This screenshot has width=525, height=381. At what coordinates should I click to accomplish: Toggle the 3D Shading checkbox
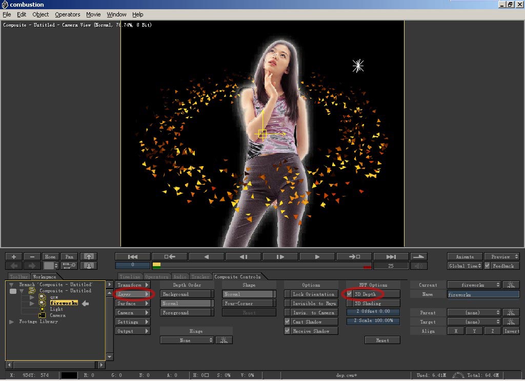pos(349,304)
